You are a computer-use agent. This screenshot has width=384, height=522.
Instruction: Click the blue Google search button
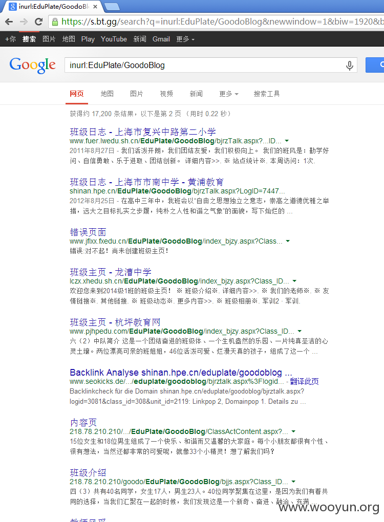[x=375, y=65]
